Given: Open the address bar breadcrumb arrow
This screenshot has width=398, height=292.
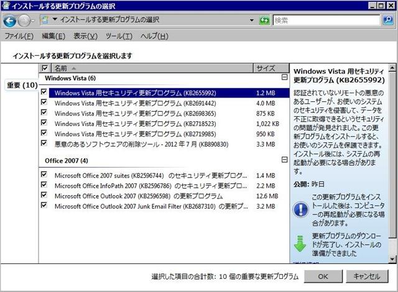Looking at the screenshot, I should coord(55,19).
